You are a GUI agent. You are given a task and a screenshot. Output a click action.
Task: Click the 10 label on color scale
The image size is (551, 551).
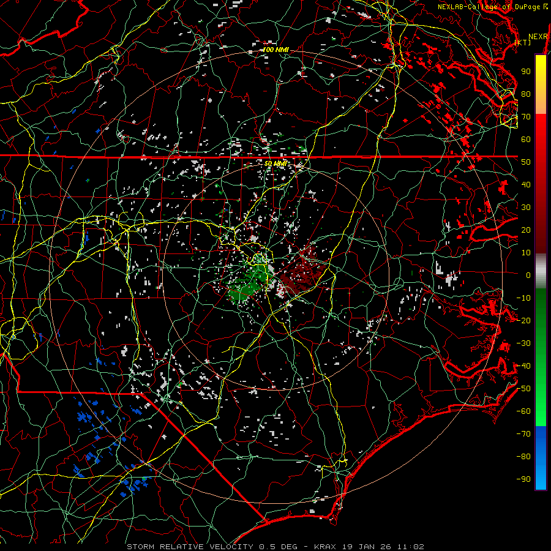pyautogui.click(x=526, y=253)
